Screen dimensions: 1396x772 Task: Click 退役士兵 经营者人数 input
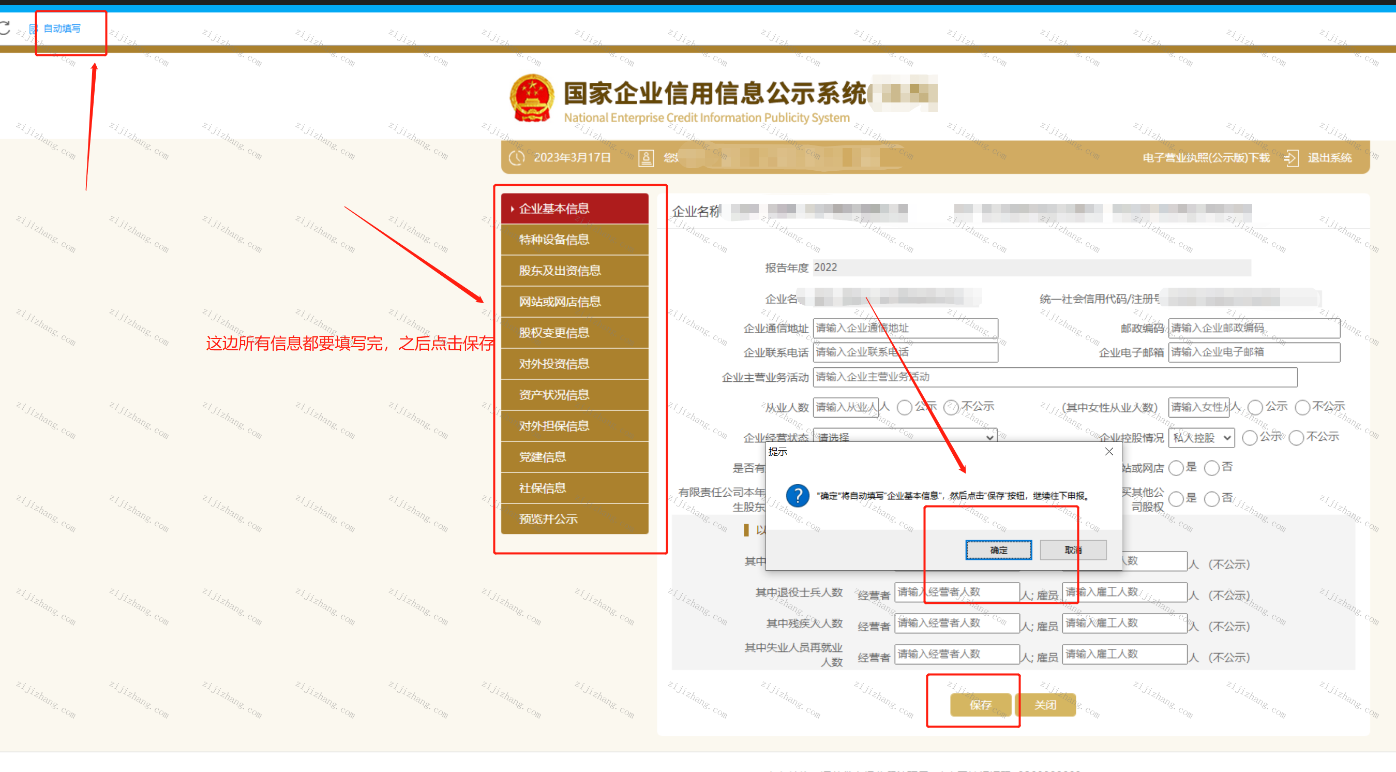tap(957, 592)
